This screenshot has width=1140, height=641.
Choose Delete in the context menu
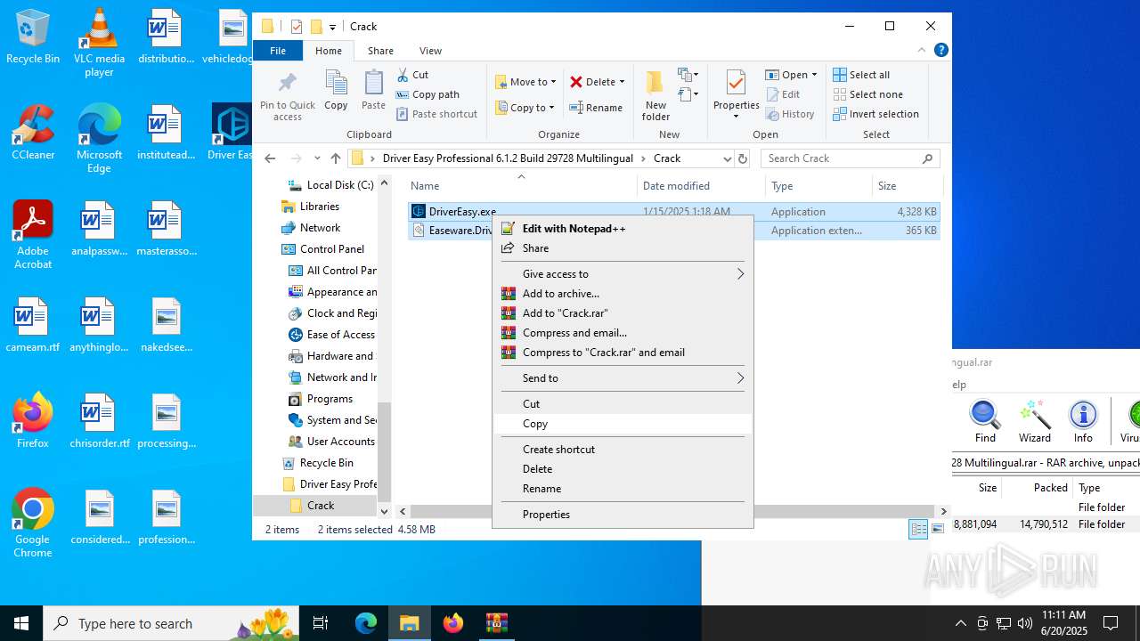[623, 469]
